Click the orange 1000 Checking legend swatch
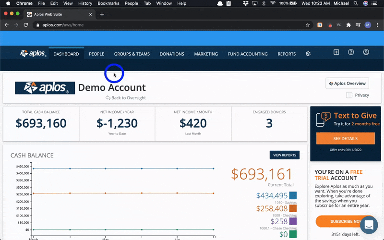The height and width of the screenshot is (240, 384). (293, 208)
